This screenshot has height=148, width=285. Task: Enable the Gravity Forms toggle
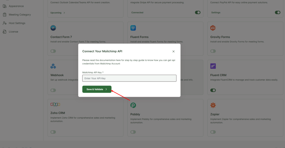(213, 51)
